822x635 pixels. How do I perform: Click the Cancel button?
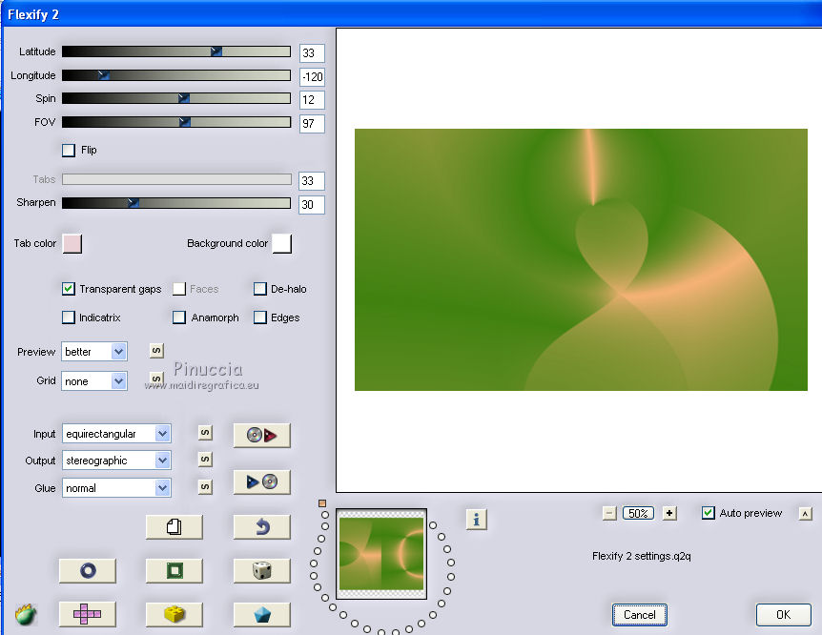click(640, 615)
